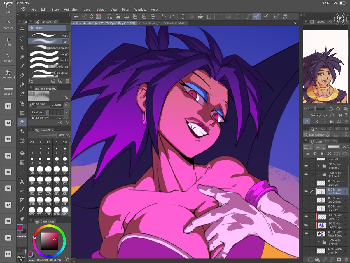Select the Eyedropper tool in the toolbar
Image resolution: width=350 pixels, height=263 pixels.
tap(22, 66)
